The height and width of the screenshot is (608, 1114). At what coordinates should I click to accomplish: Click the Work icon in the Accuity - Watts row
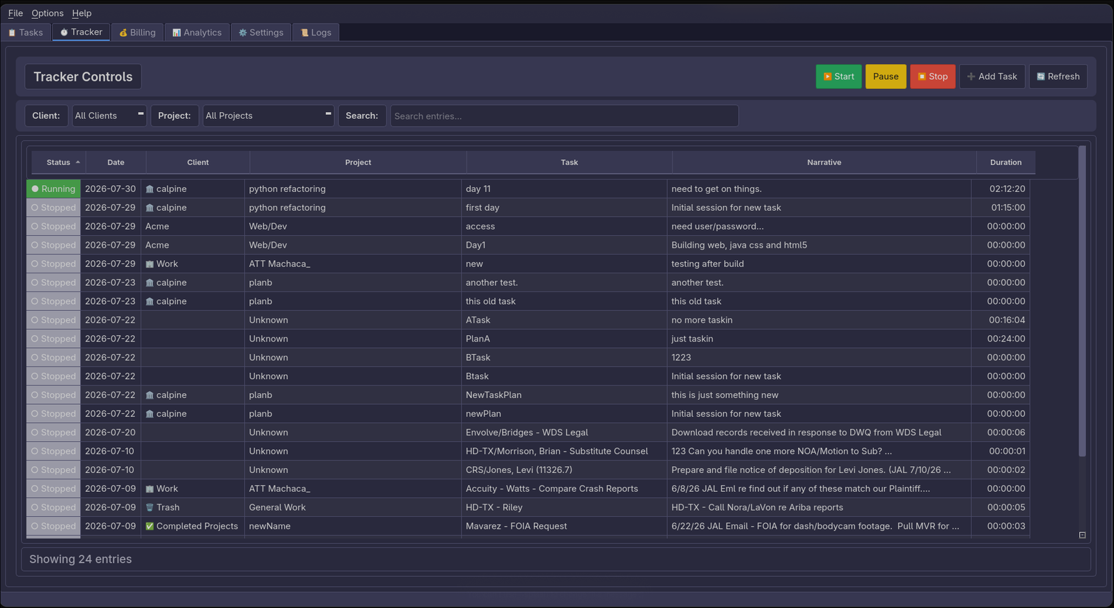149,489
